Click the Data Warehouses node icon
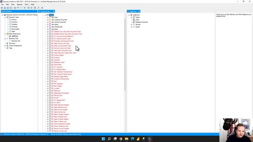253x142 pixels. (x=7, y=34)
